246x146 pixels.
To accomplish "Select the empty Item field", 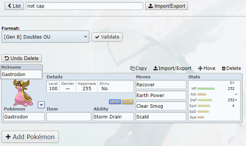I will click(x=69, y=117).
